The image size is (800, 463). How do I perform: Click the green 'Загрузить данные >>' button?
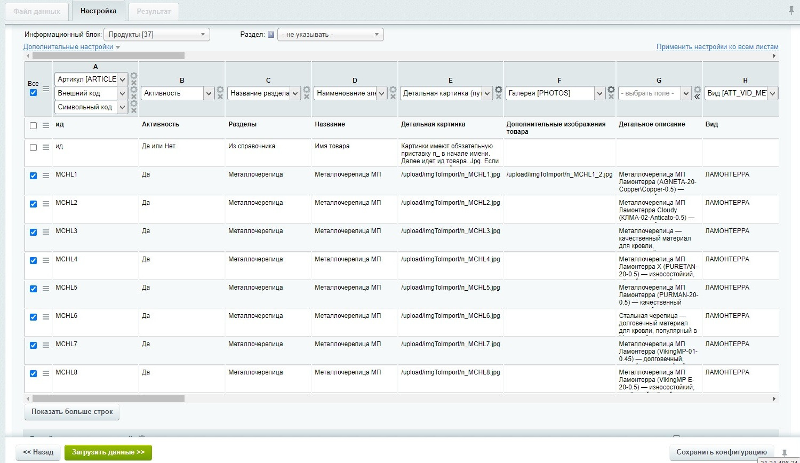pyautogui.click(x=108, y=452)
